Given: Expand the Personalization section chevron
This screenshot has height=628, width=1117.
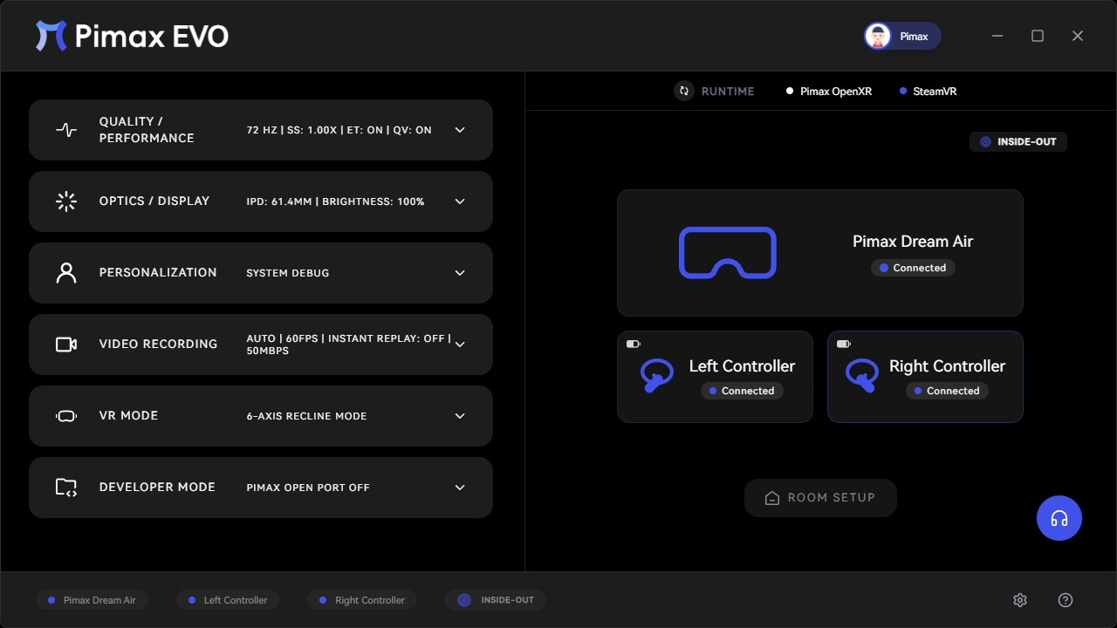Looking at the screenshot, I should 460,273.
